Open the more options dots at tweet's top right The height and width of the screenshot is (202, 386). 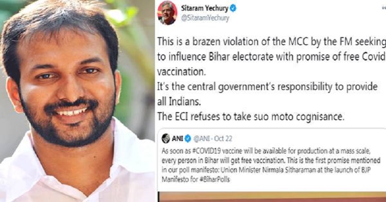click(x=384, y=8)
